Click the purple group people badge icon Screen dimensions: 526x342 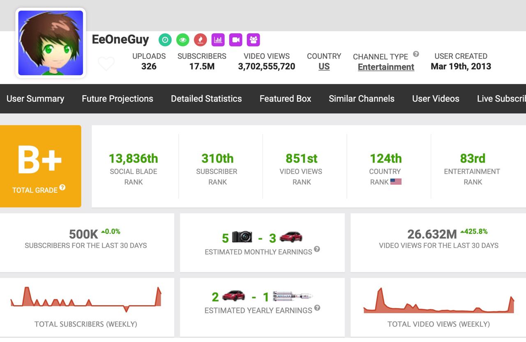click(x=254, y=40)
